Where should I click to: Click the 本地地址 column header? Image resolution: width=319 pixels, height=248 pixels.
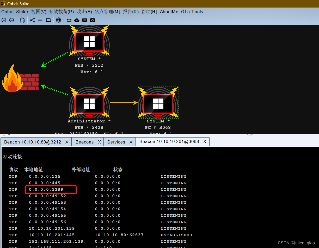pos(33,169)
